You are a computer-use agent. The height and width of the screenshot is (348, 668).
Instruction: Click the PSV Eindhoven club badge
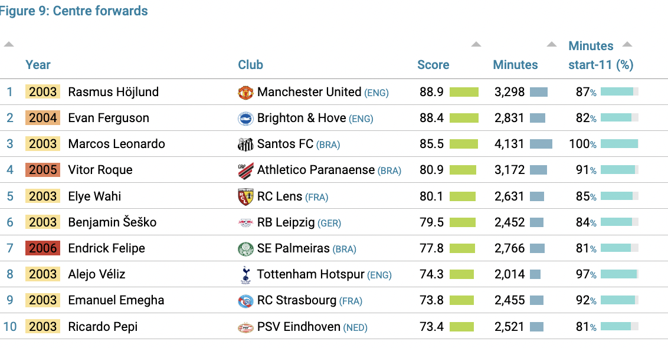coord(245,327)
